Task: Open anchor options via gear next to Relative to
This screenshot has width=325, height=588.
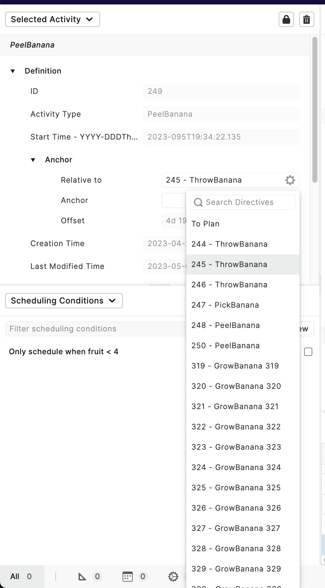Action: click(x=290, y=180)
